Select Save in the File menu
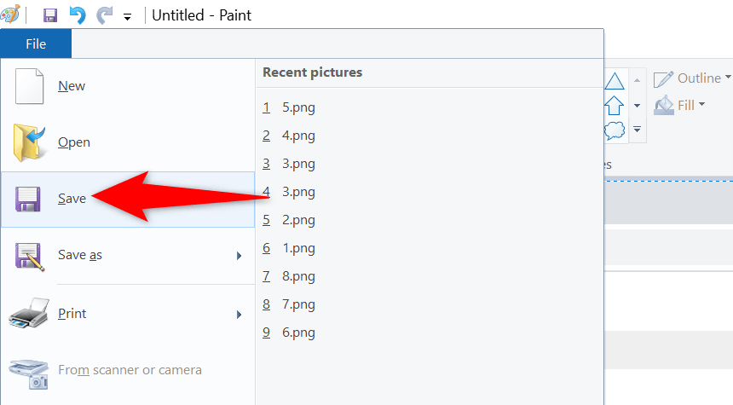733x405 pixels. [x=72, y=199]
